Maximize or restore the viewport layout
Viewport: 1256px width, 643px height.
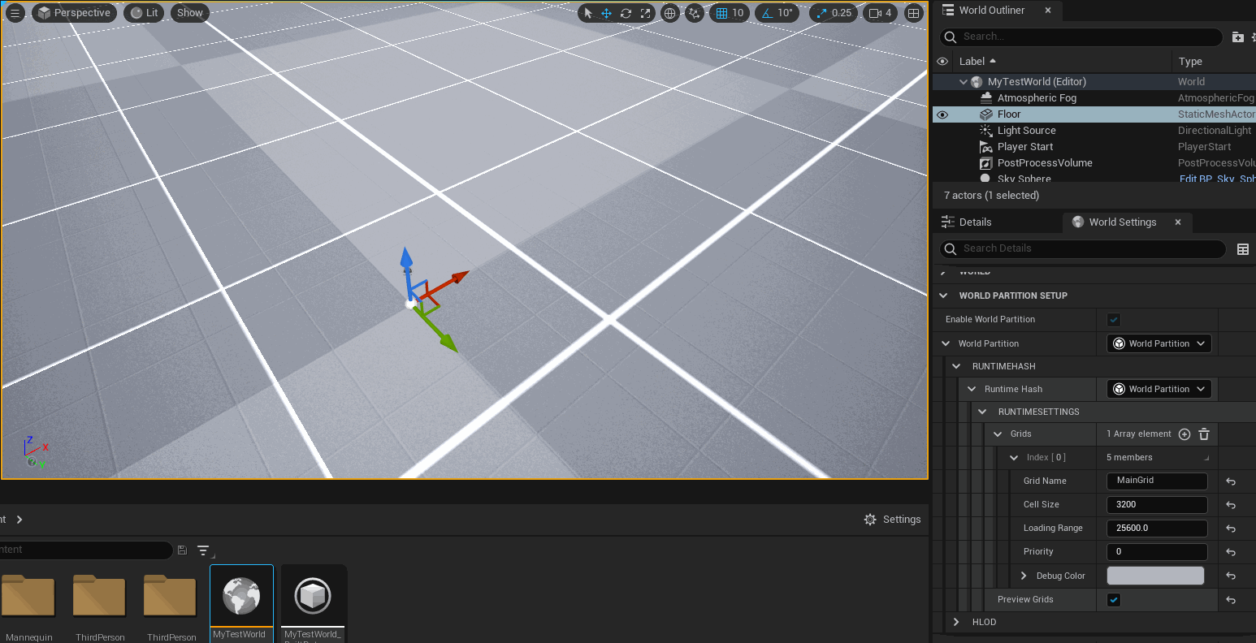(x=914, y=13)
